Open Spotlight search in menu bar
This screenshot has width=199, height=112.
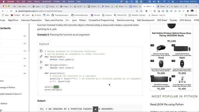pos(169,2)
